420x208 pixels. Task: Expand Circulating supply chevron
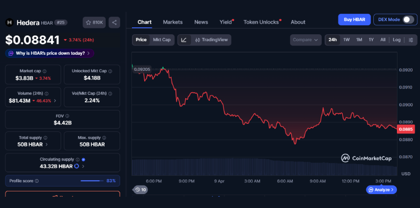[x=83, y=166]
